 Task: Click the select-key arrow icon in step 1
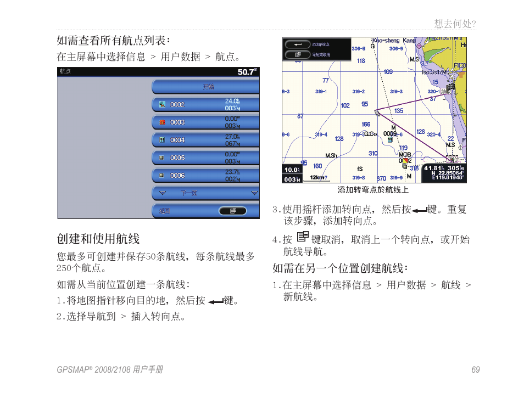[x=215, y=302]
